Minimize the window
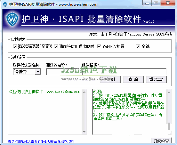 pyautogui.click(x=147, y=3)
